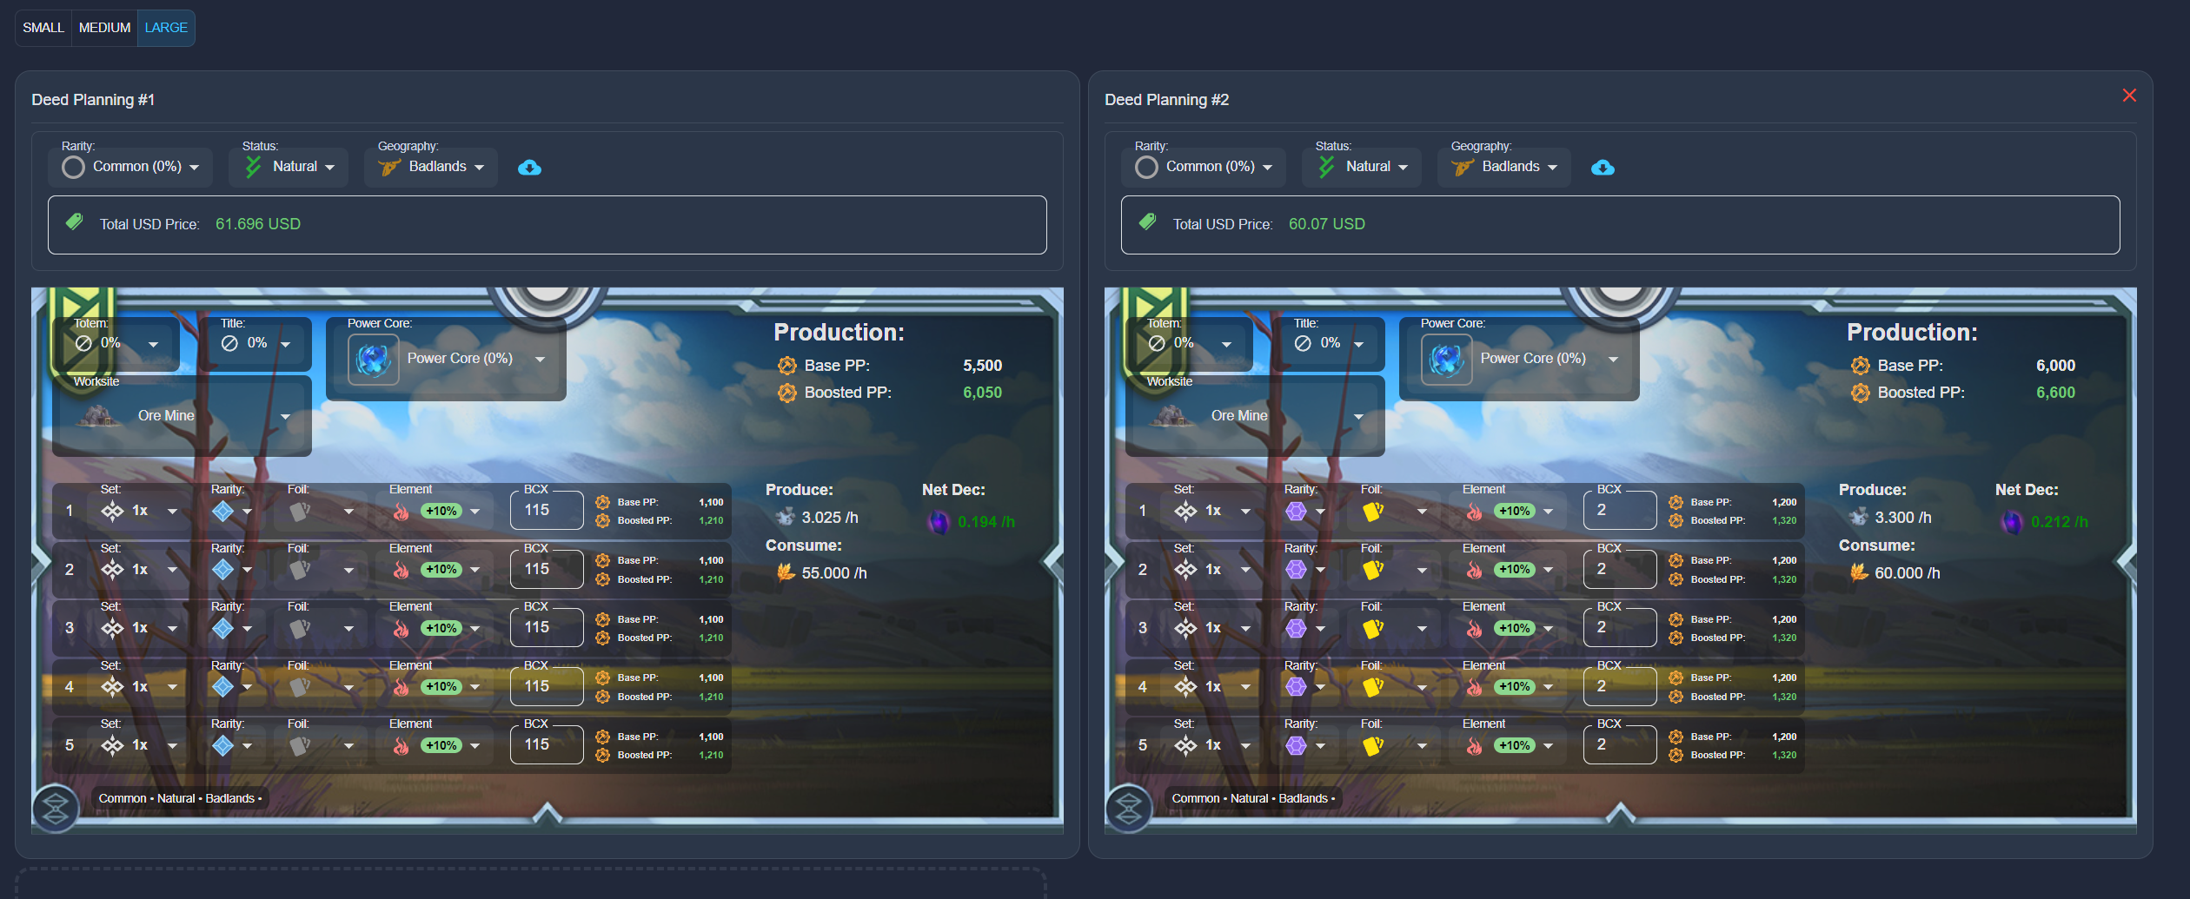The height and width of the screenshot is (899, 2190).
Task: Click the cloud download icon in Deed Planning #1
Action: point(529,168)
